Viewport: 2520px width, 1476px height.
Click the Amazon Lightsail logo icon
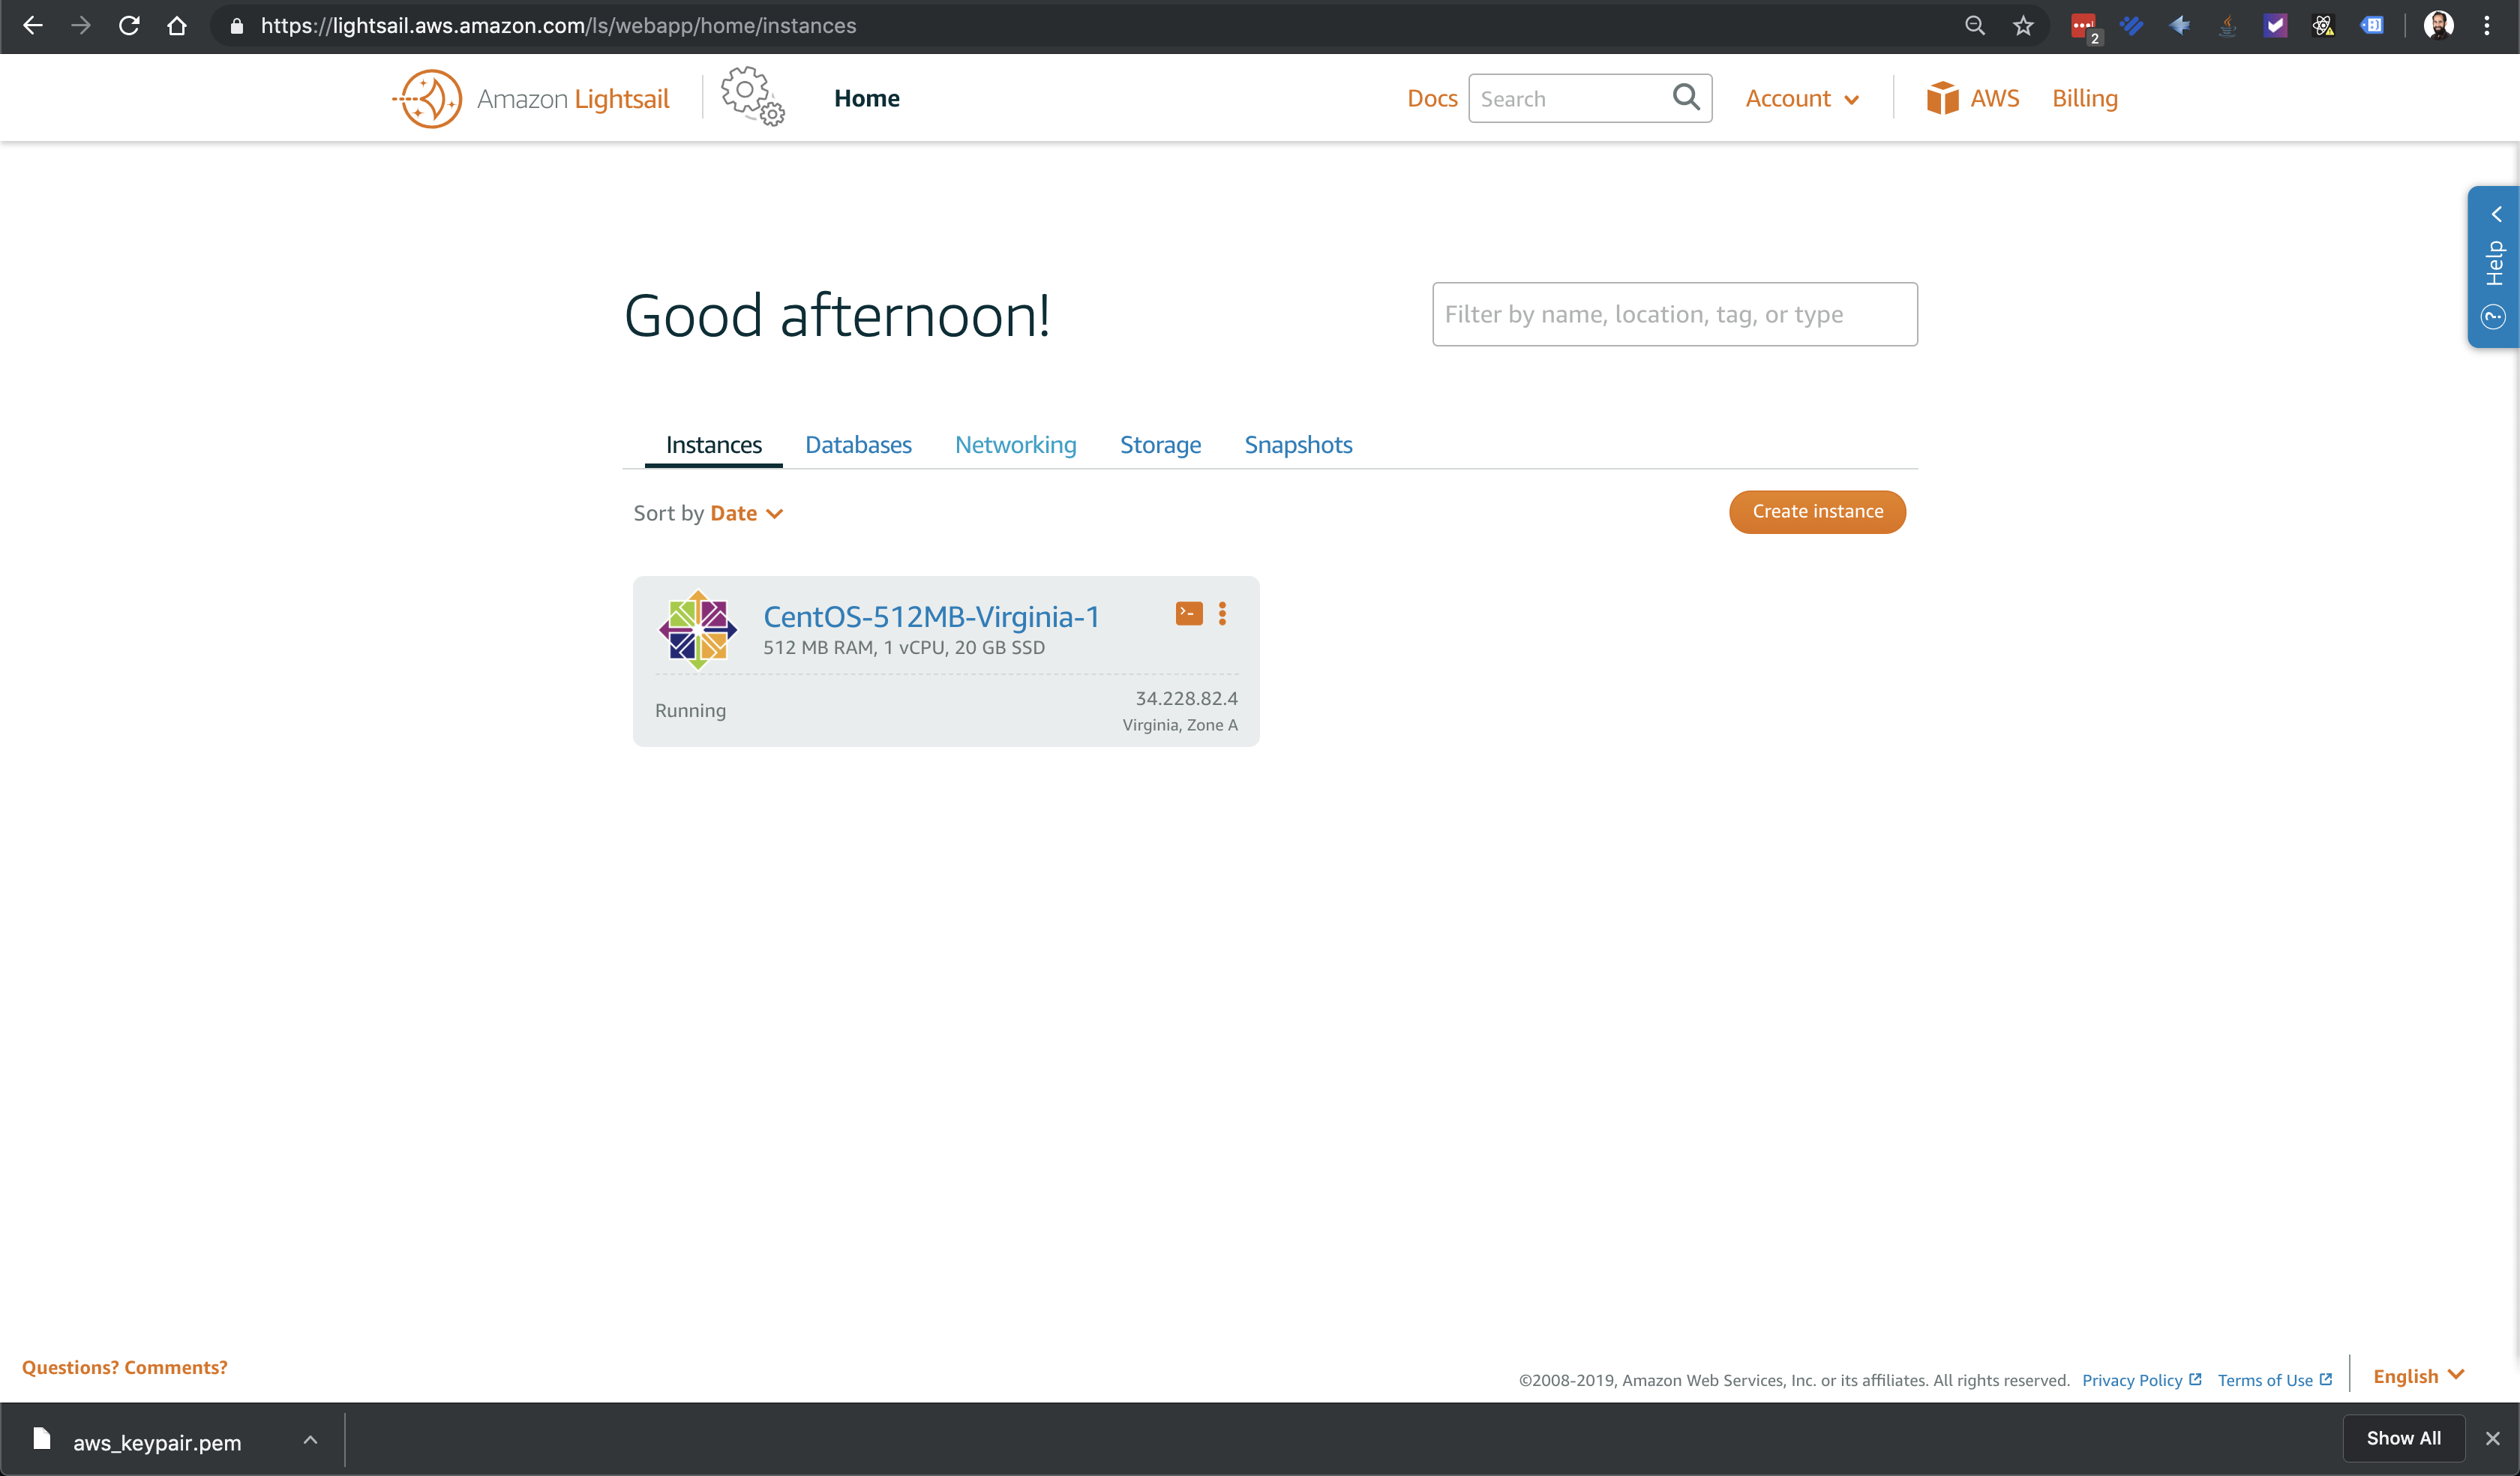[x=428, y=98]
